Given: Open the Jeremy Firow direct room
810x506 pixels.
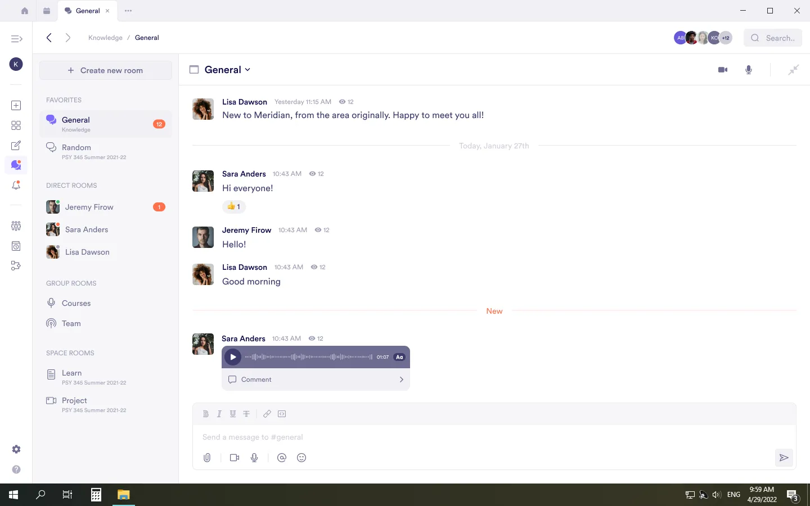Looking at the screenshot, I should click(89, 207).
